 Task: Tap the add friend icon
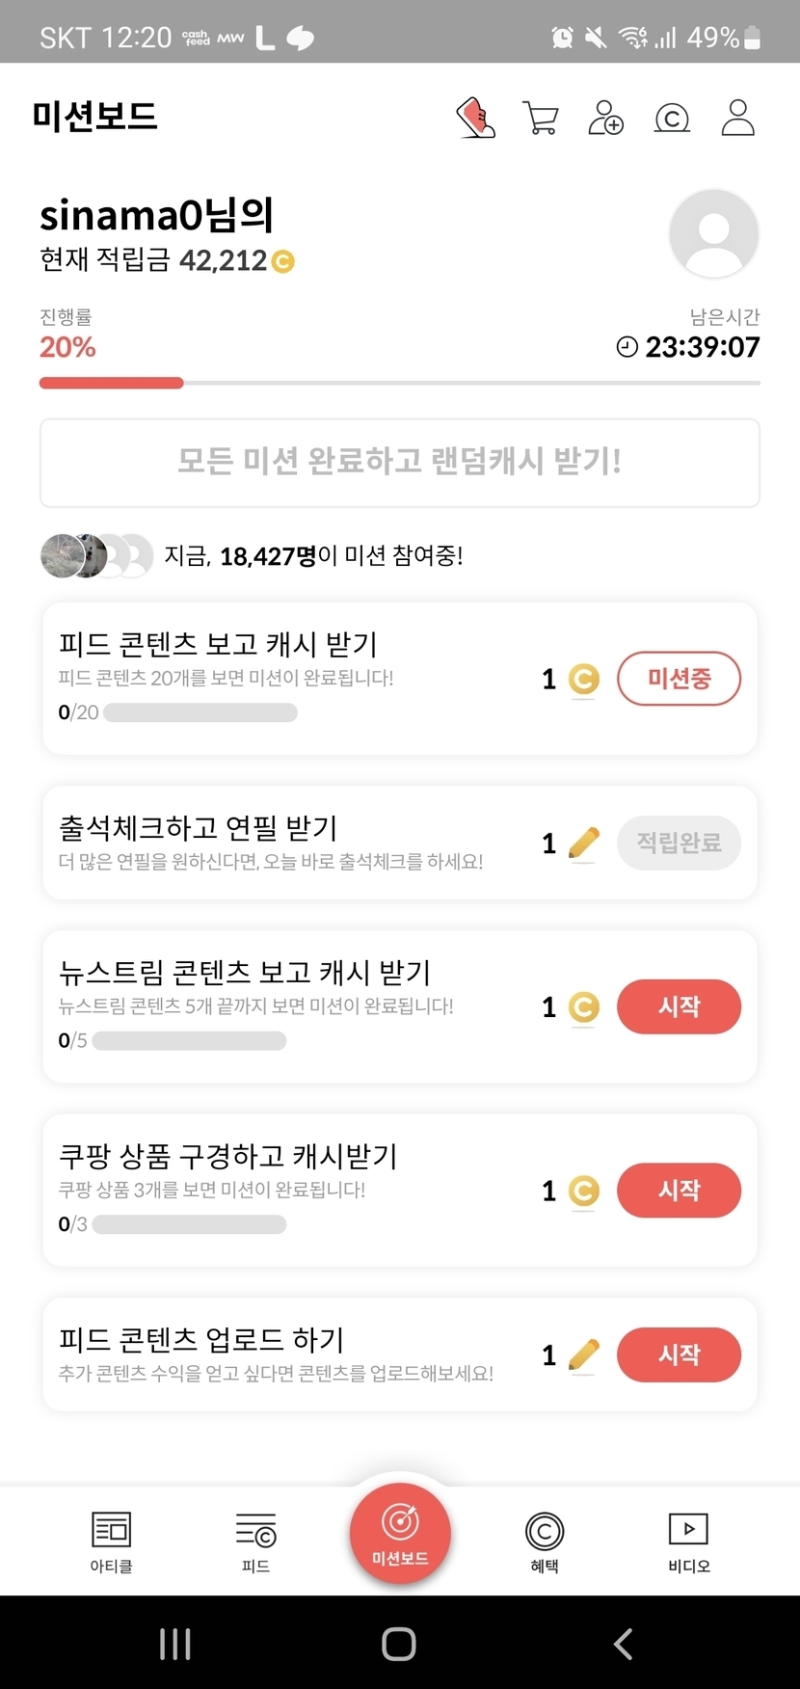(605, 119)
